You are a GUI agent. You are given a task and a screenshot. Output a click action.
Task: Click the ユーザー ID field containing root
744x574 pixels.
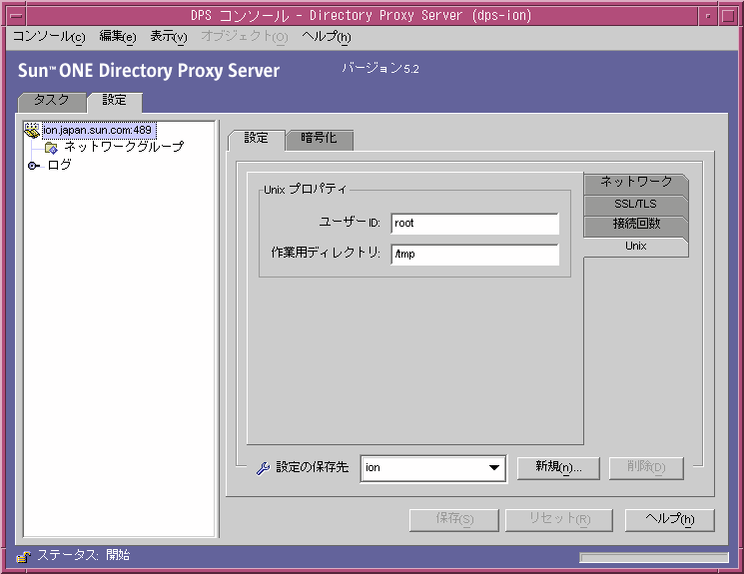475,224
